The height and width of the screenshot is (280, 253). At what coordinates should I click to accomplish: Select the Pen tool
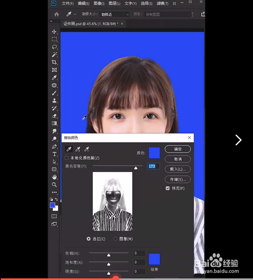pos(54,146)
